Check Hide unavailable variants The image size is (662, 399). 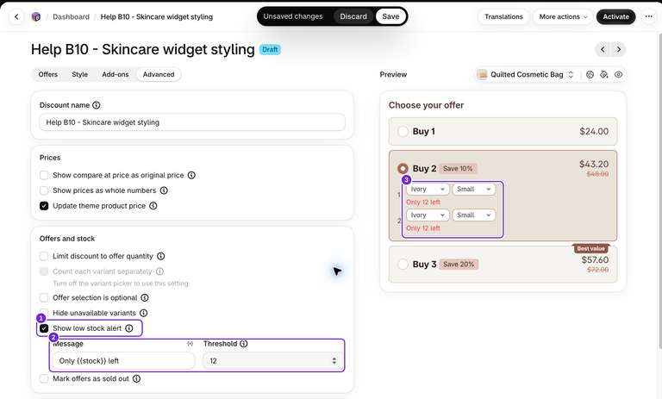[x=44, y=313]
